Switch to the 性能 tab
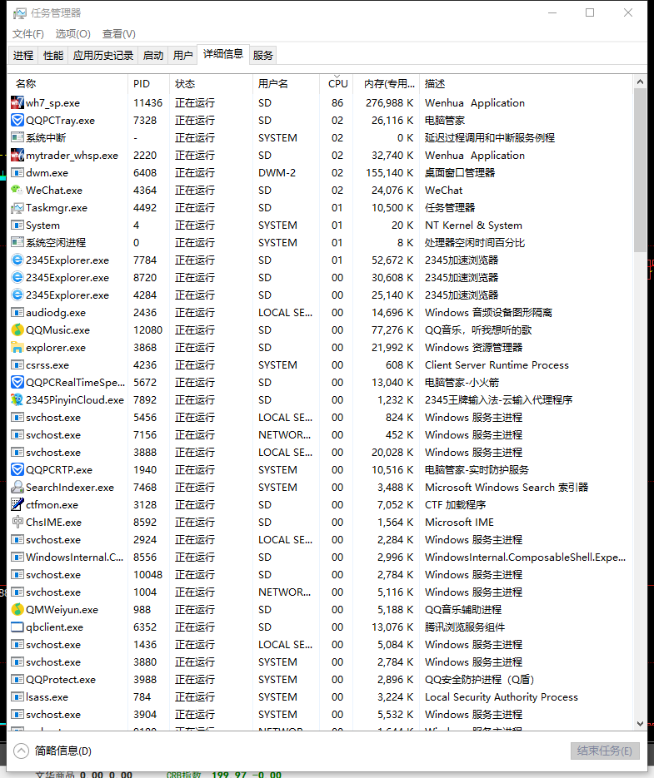Image resolution: width=654 pixels, height=778 pixels. [x=53, y=56]
